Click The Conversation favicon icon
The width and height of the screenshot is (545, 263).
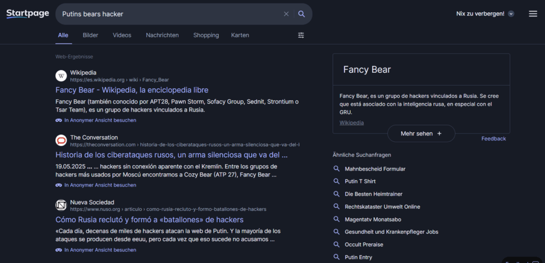pos(61,140)
